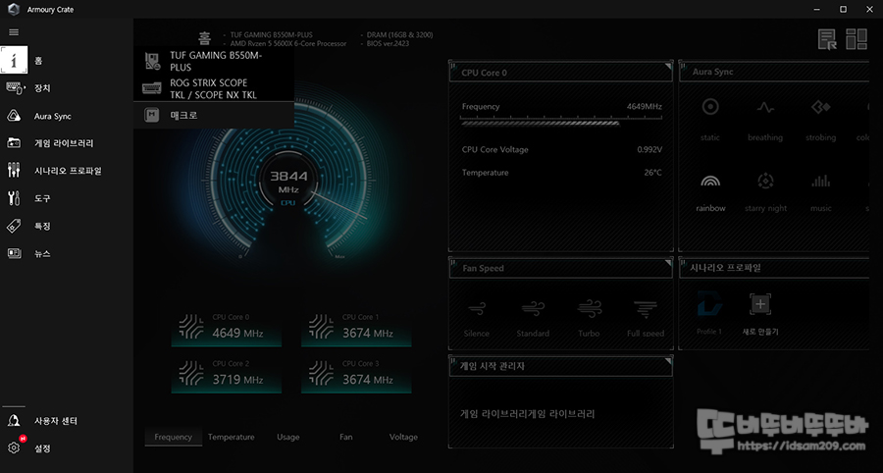Set fan speed to Turbo
The image size is (883, 473).
point(589,319)
